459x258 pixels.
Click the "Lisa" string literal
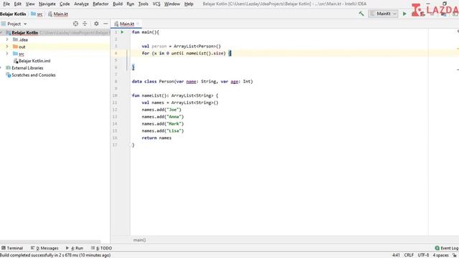pyautogui.click(x=174, y=130)
